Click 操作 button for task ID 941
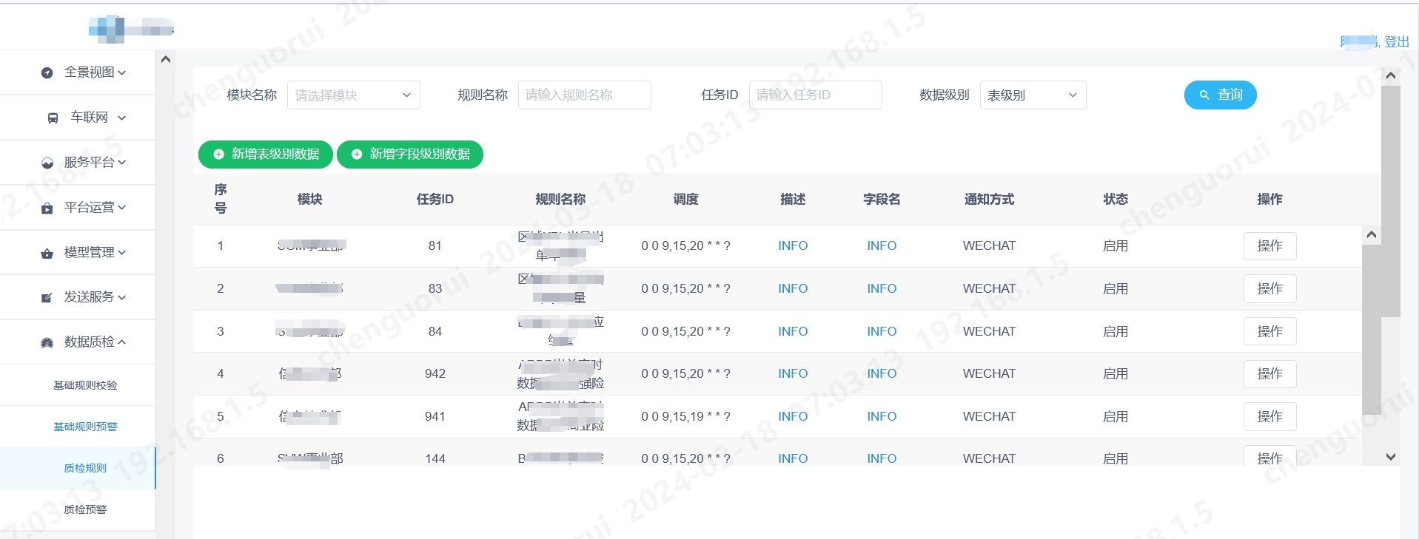1419x539 pixels. click(x=1270, y=416)
